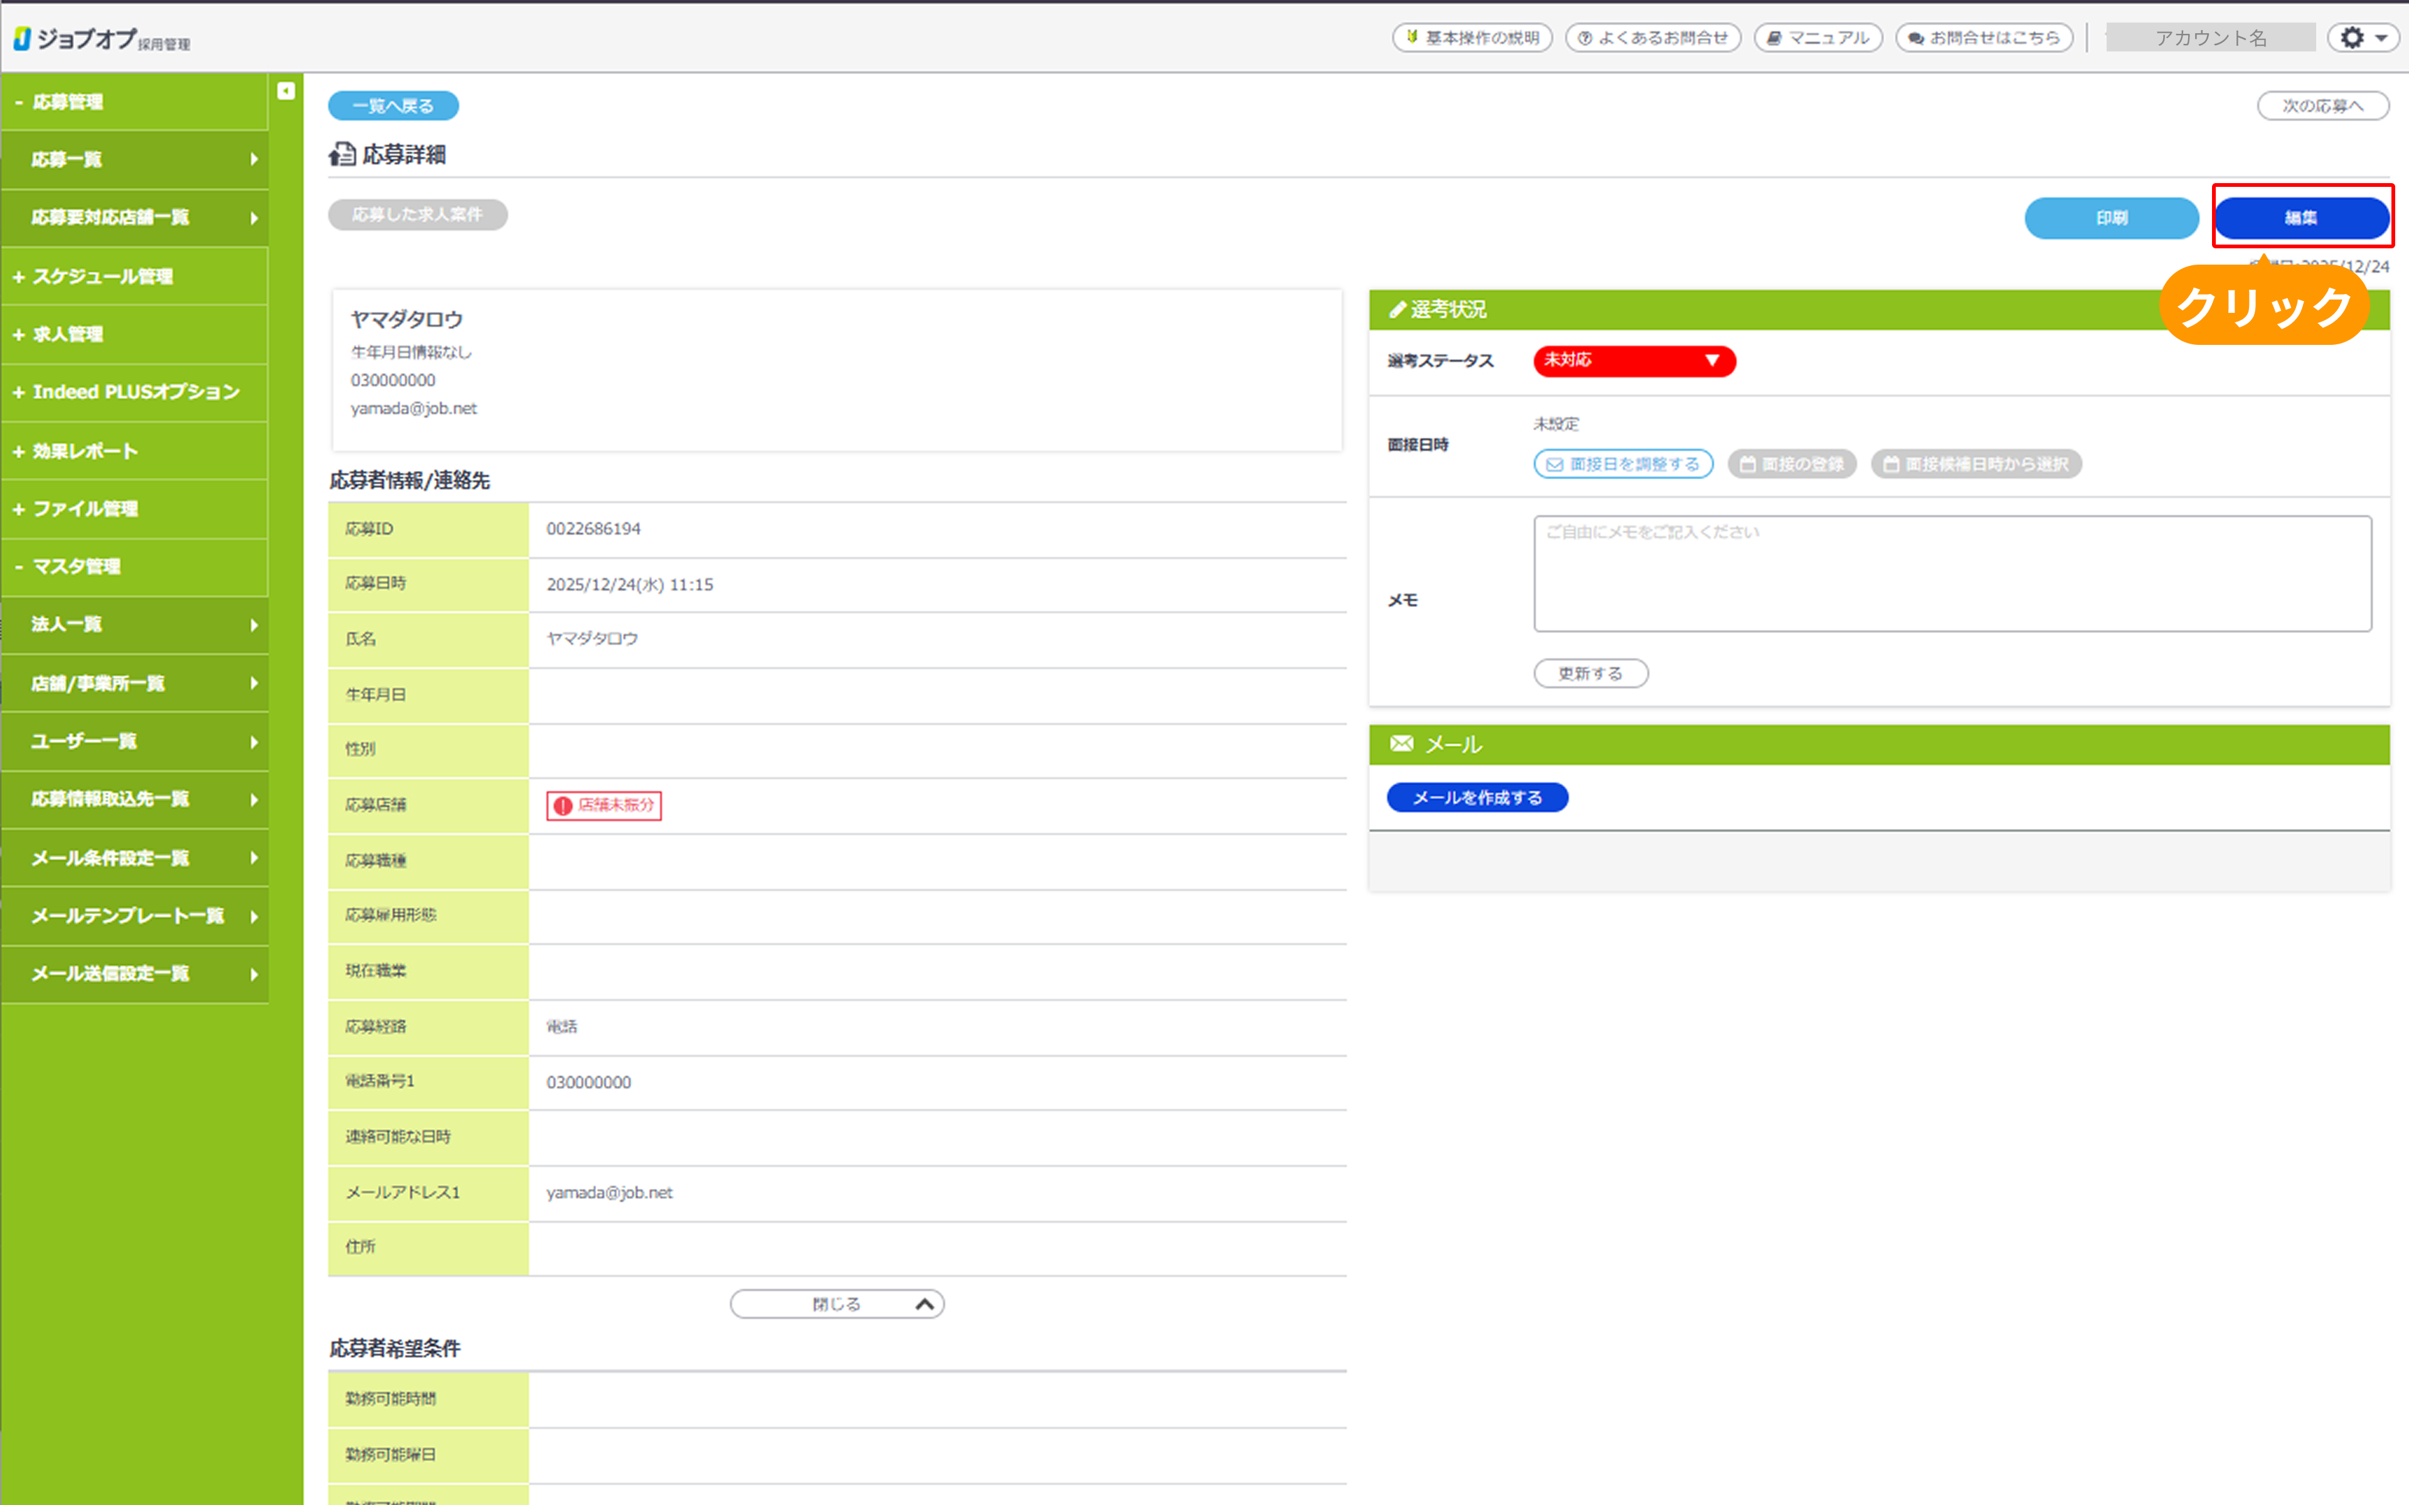Viewport: 2409px width, 1505px height.
Task: Click the 店舗未振分 warning badge
Action: [x=604, y=805]
